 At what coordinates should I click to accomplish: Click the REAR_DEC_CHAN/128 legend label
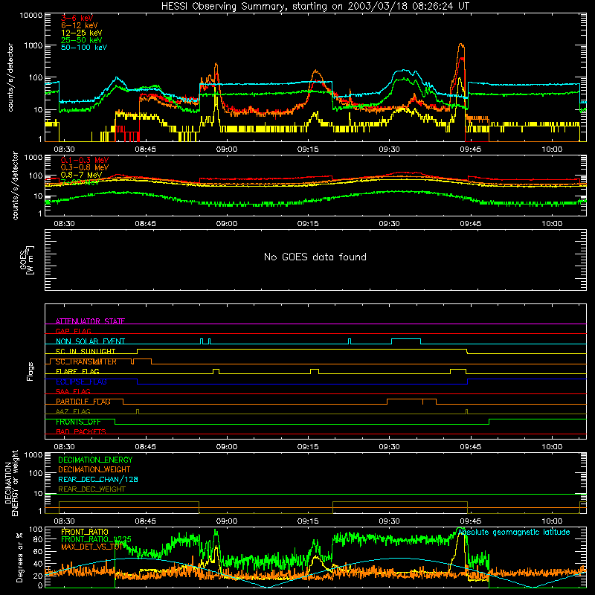[98, 479]
